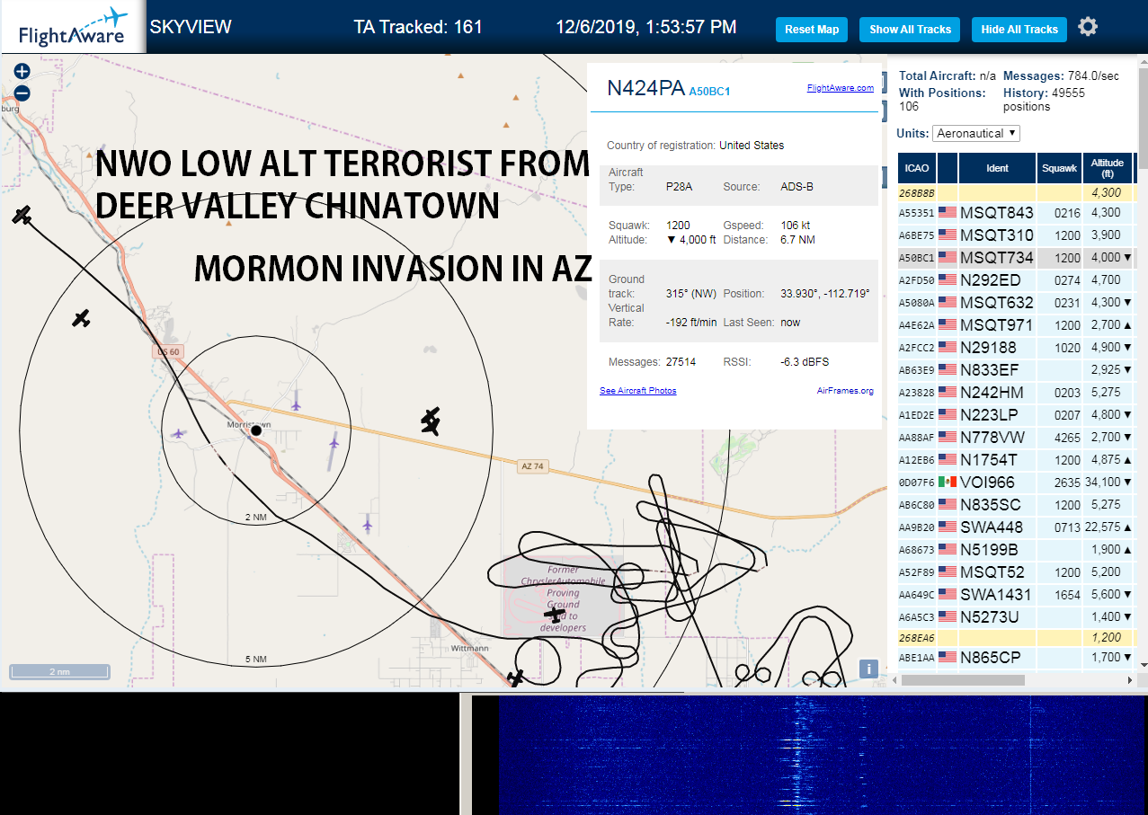
Task: Select the VOI966 aircraft row
Action: pyautogui.click(x=1016, y=483)
